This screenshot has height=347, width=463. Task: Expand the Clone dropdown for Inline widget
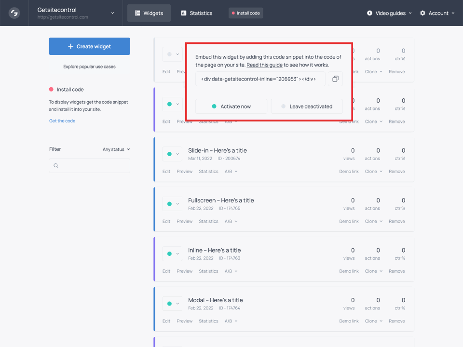click(x=373, y=271)
